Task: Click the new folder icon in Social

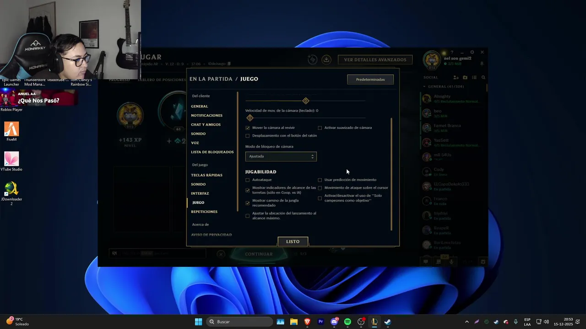Action: click(465, 78)
